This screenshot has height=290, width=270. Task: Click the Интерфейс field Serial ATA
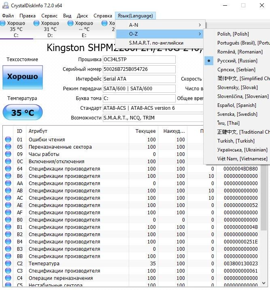(139, 79)
